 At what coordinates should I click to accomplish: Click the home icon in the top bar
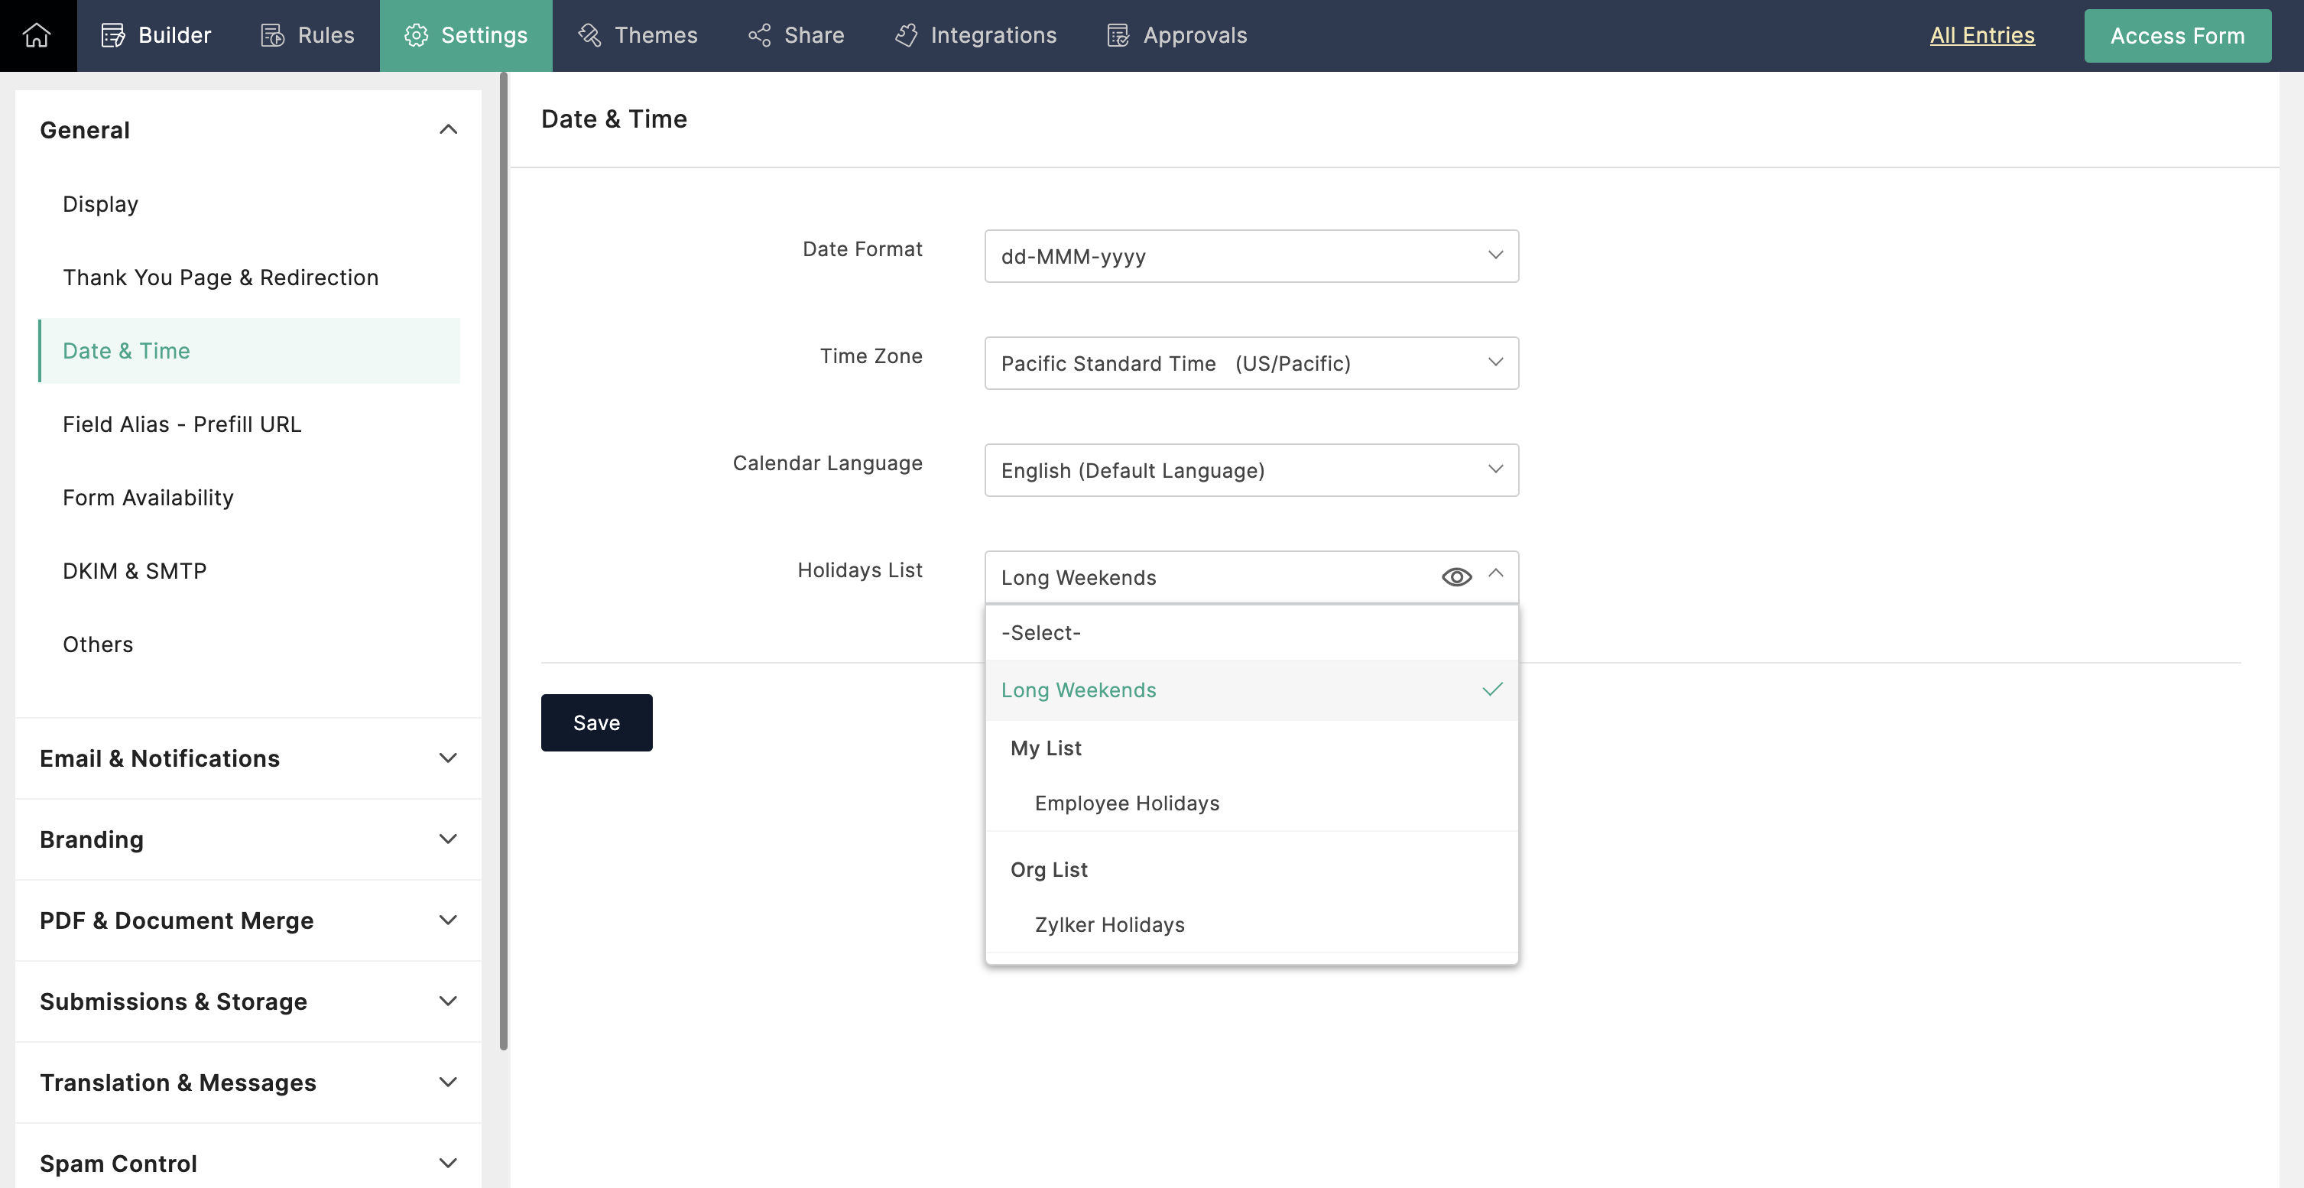tap(37, 35)
